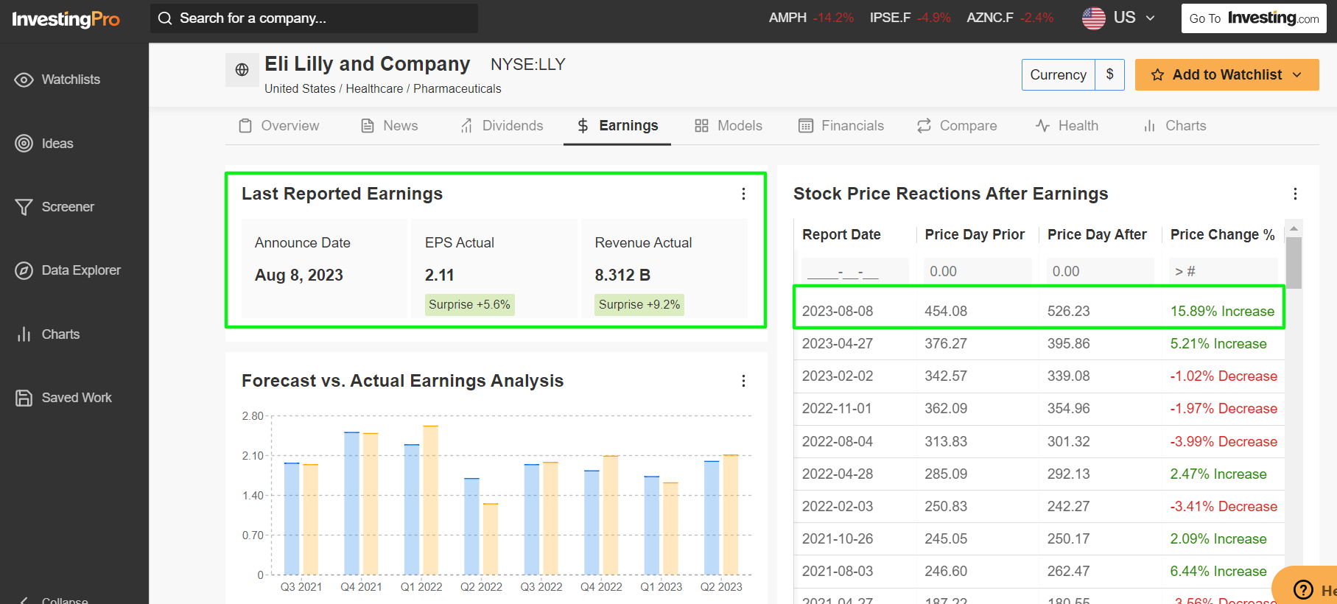Viewport: 1337px width, 604px height.
Task: Expand the US region dropdown
Action: (1150, 18)
